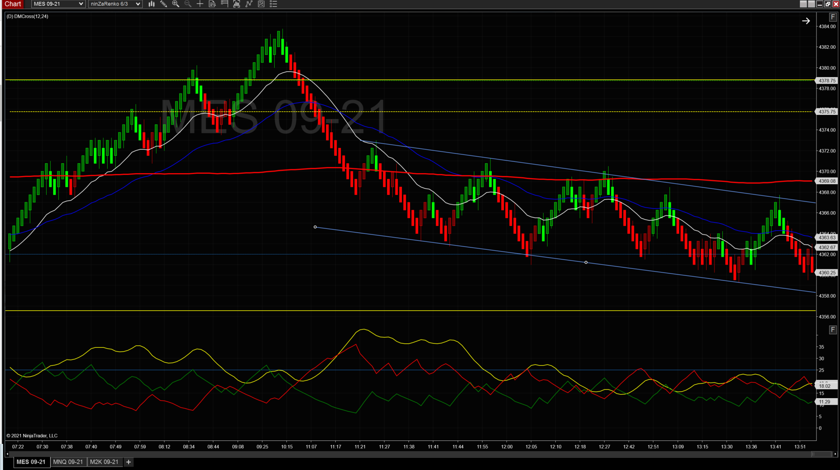
Task: Click the 11.29 indicator value marker
Action: (x=826, y=402)
